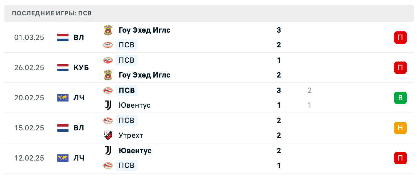Click PSV logo in the 01.03.25 match
Image resolution: width=419 pixels, height=179 pixels.
[x=108, y=45]
